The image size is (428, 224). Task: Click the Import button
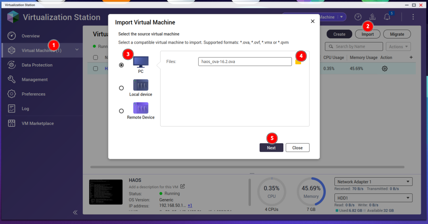pyautogui.click(x=368, y=34)
